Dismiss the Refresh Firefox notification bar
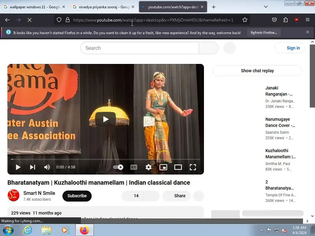The height and width of the screenshot is (236, 315). (x=307, y=32)
